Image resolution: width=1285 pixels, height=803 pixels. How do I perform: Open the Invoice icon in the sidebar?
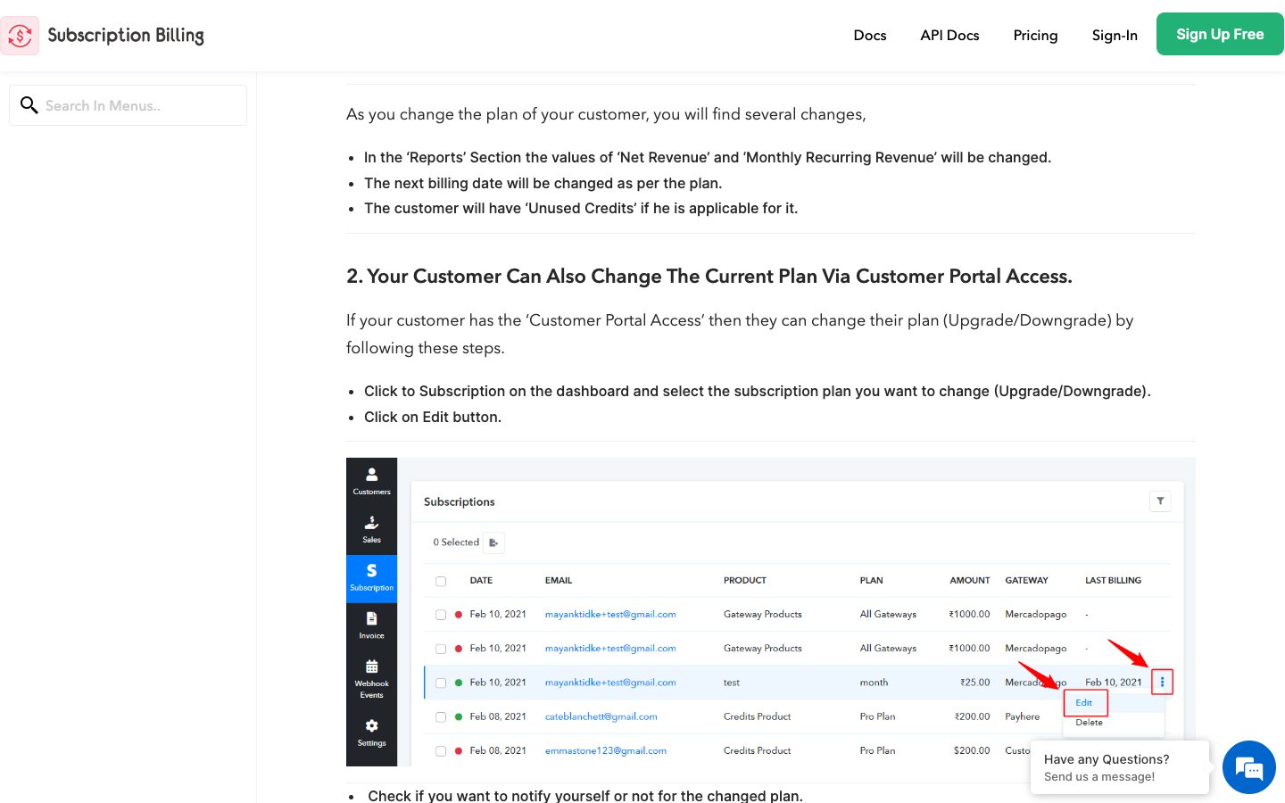[371, 625]
